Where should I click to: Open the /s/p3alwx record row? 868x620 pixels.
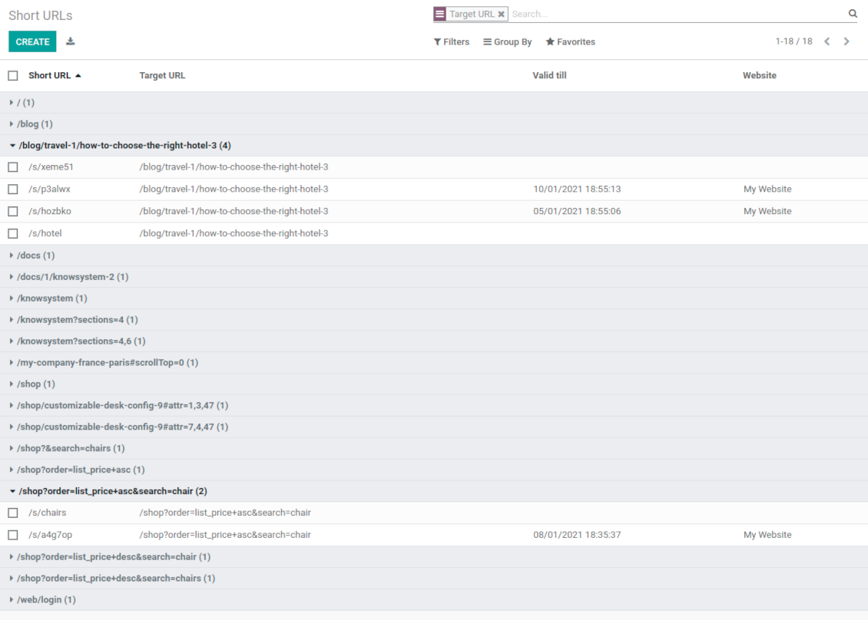[230, 190]
